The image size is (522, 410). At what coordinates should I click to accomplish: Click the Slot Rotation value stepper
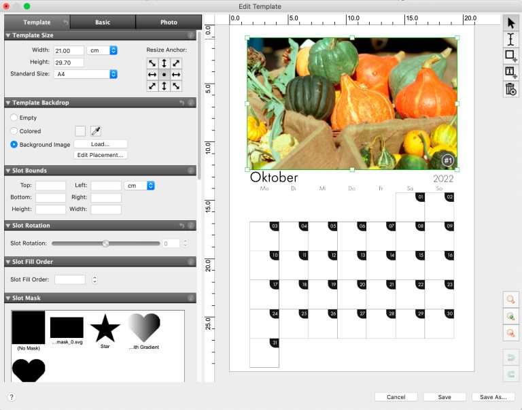[186, 243]
